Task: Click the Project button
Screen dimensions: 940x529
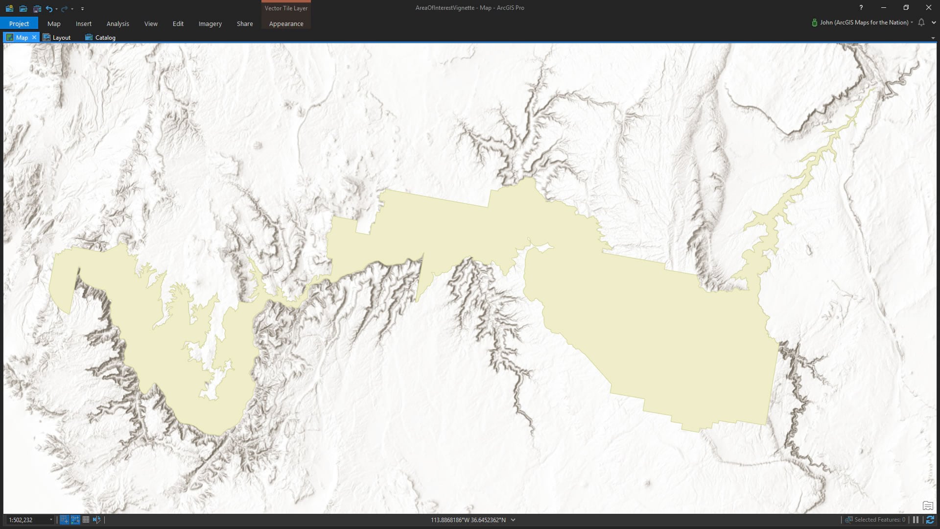Action: tap(19, 24)
